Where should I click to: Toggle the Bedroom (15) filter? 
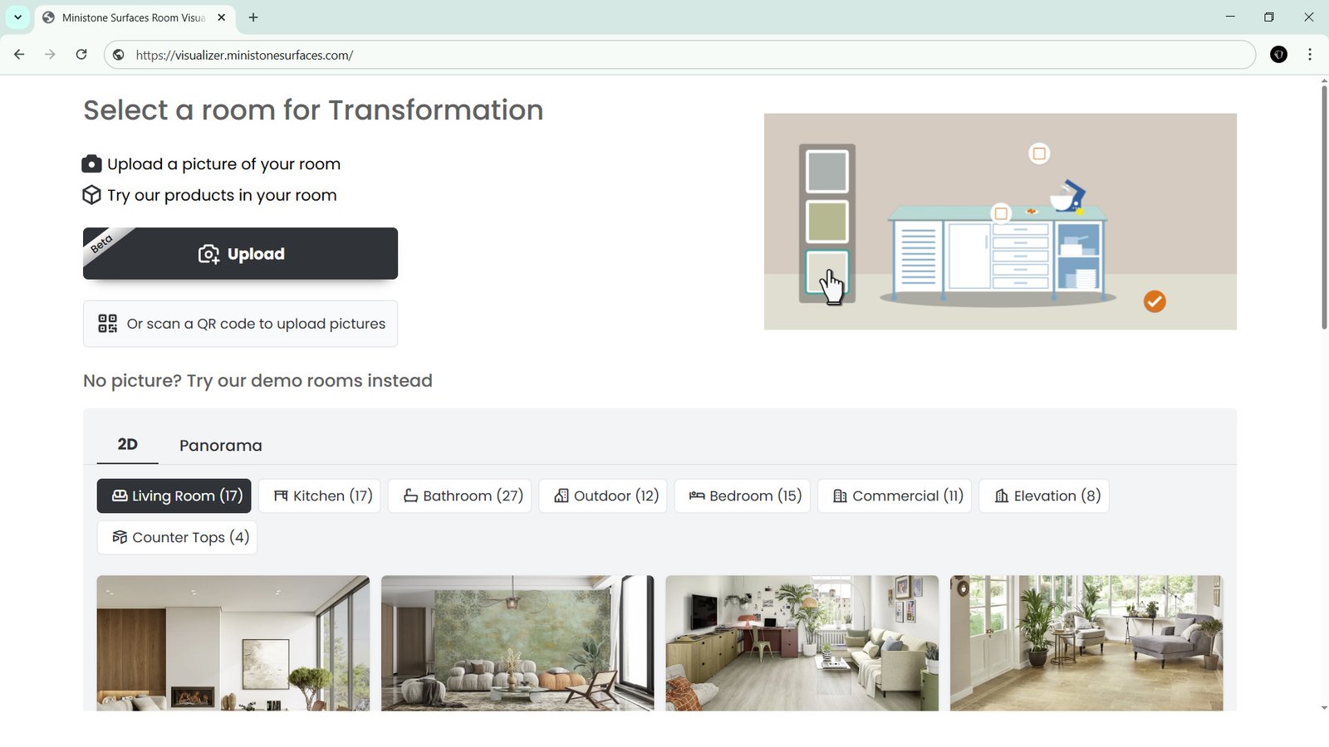click(x=742, y=496)
